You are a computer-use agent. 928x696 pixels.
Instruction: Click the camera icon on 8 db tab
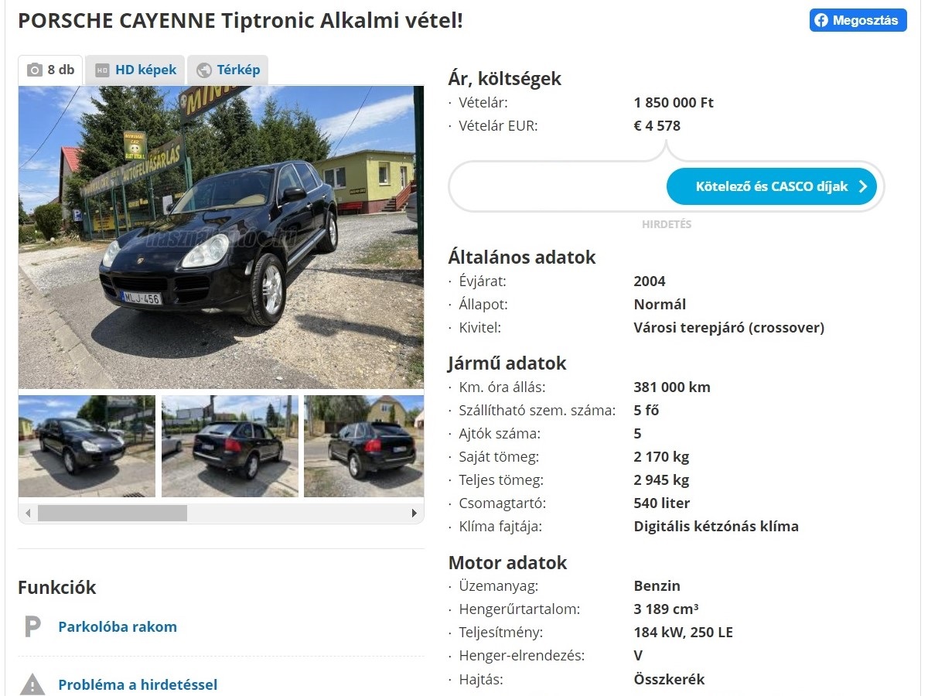[35, 70]
